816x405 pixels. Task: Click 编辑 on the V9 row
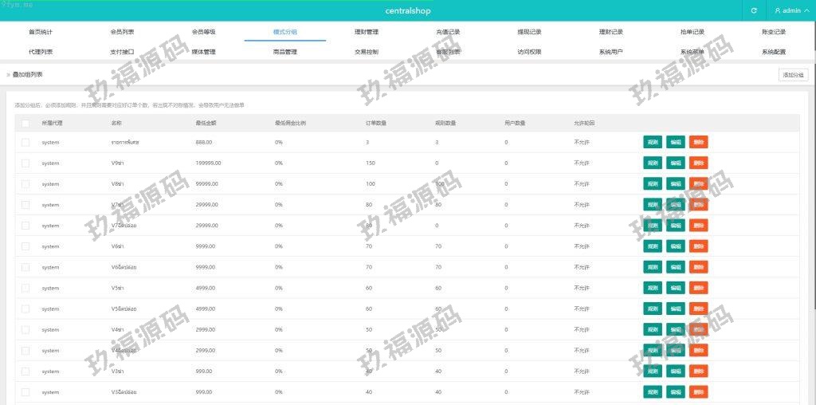675,163
